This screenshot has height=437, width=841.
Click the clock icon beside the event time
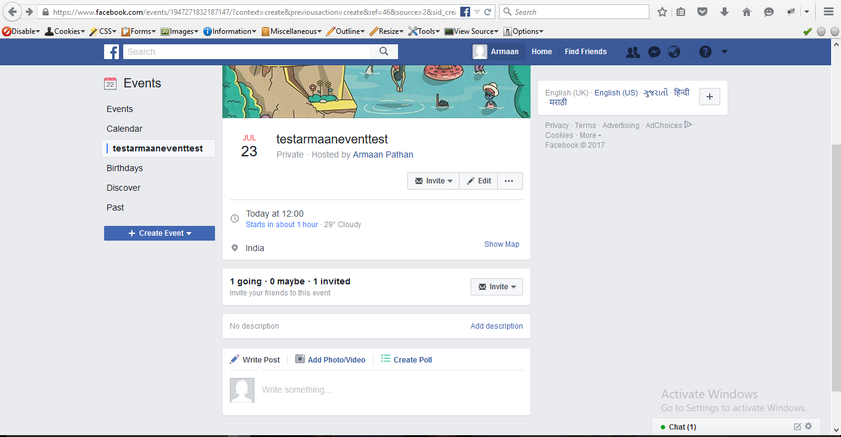click(x=235, y=218)
